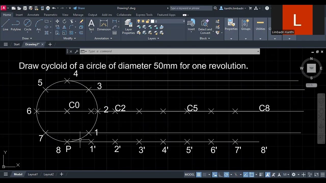
Task: Open kanthi.limbadri account dropdown
Action: (233, 8)
